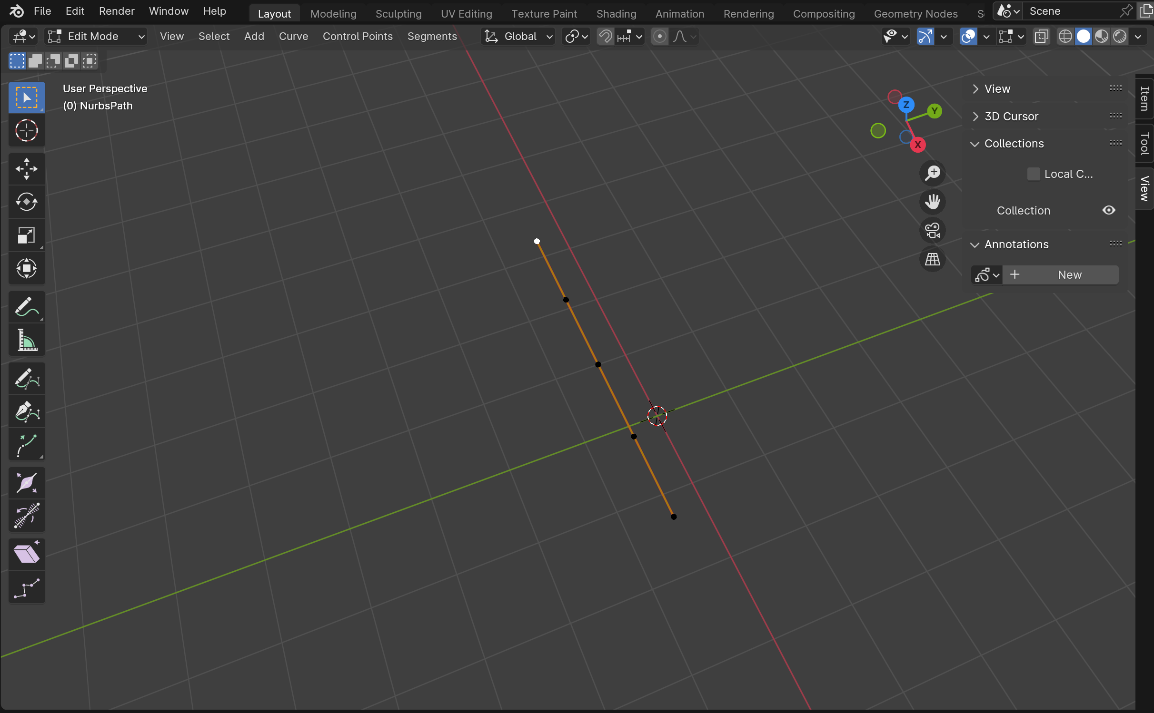Open the snapping options dropdown
This screenshot has width=1154, height=713.
coord(629,37)
